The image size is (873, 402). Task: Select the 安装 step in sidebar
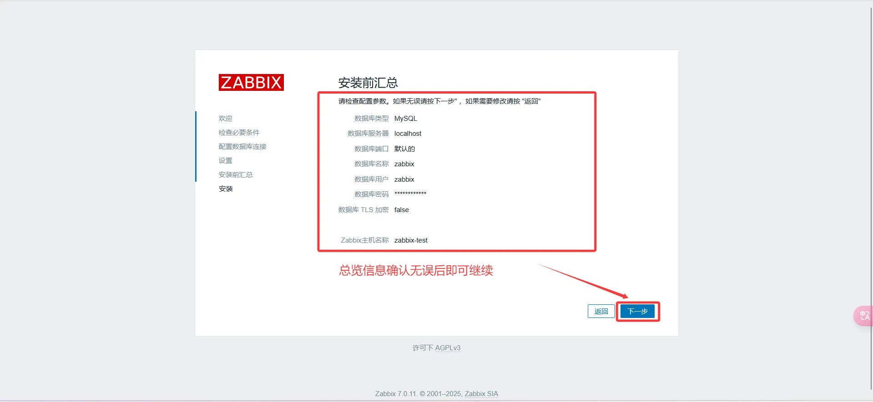pyautogui.click(x=226, y=189)
